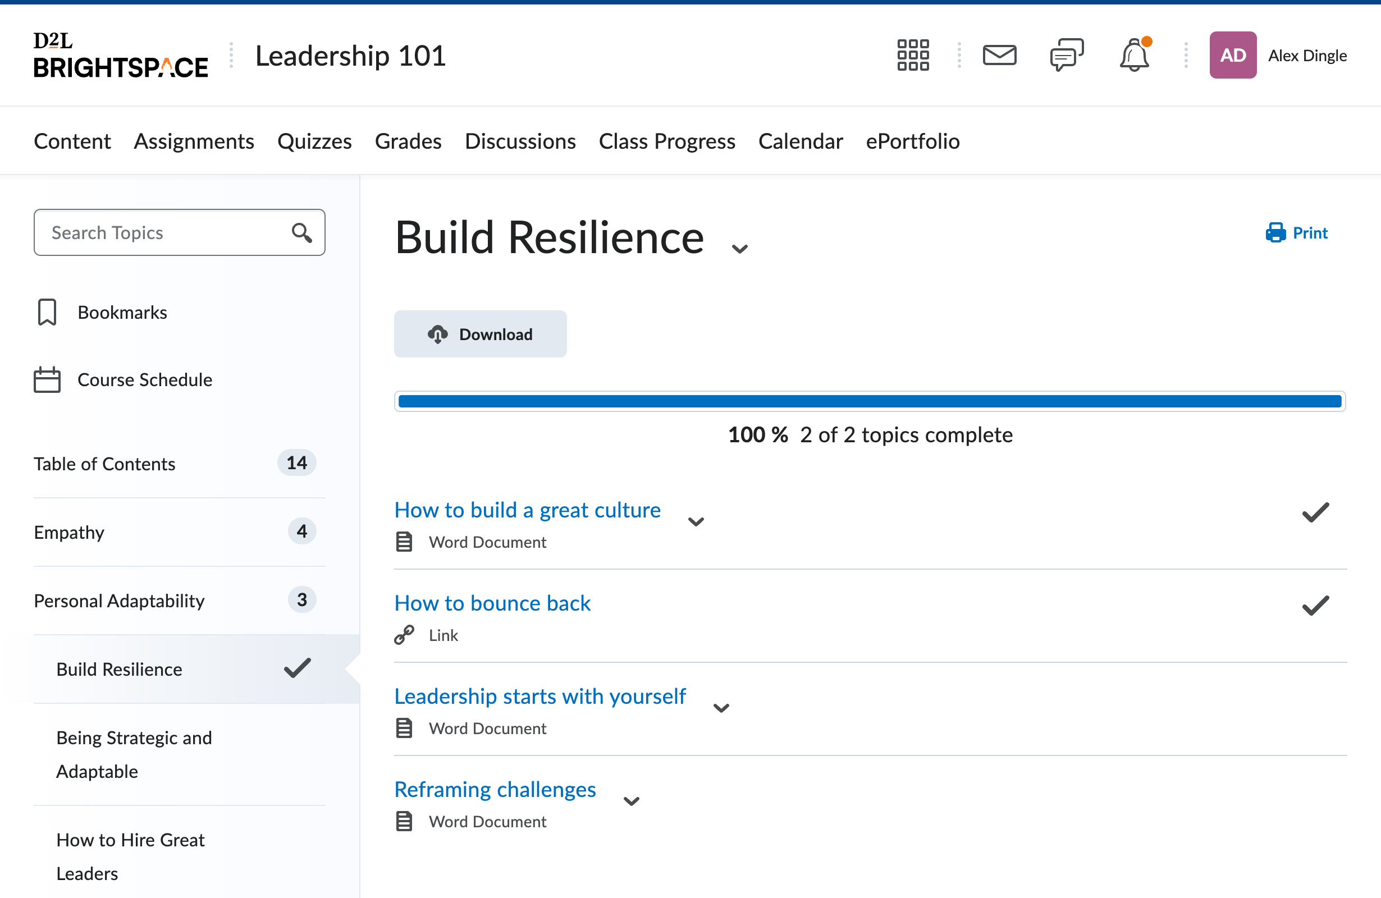Open dropdown next to Reframing challenges
The image size is (1381, 898).
pos(631,801)
